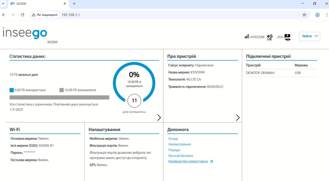Restore down the browser window
The width and height of the screenshot is (329, 181).
pos(315,4)
